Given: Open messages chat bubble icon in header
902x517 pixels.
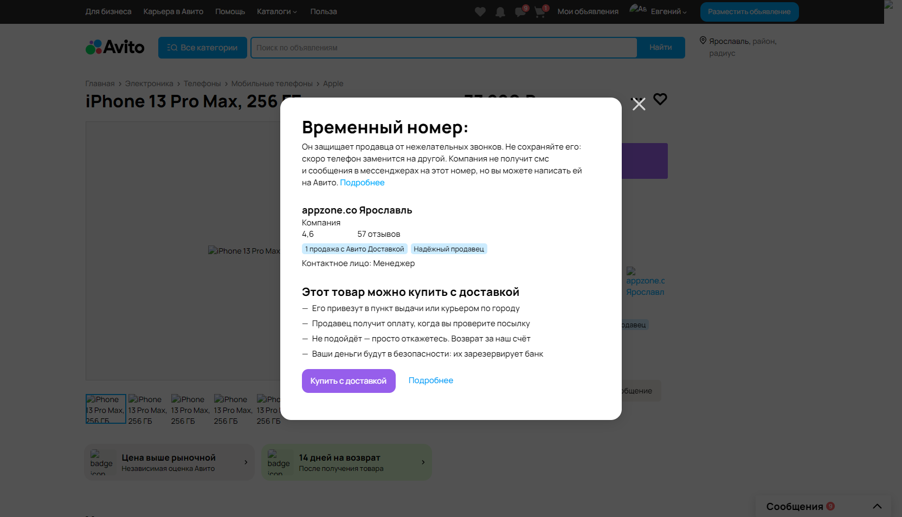Looking at the screenshot, I should pyautogui.click(x=520, y=12).
